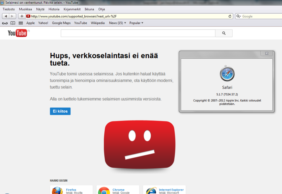Select the Firefox browser icon
The height and width of the screenshot is (194, 282).
coord(57,190)
